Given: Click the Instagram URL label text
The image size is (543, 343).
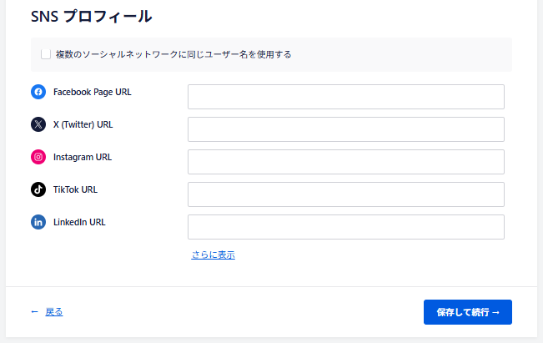Looking at the screenshot, I should pos(82,157).
